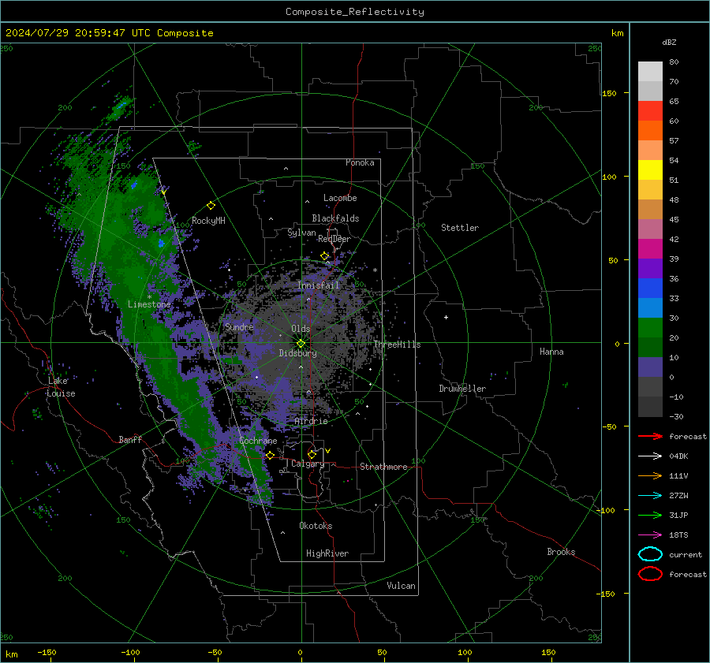710x663 pixels.
Task: Click the -150 tick on the bottom axis
Action: click(47, 652)
